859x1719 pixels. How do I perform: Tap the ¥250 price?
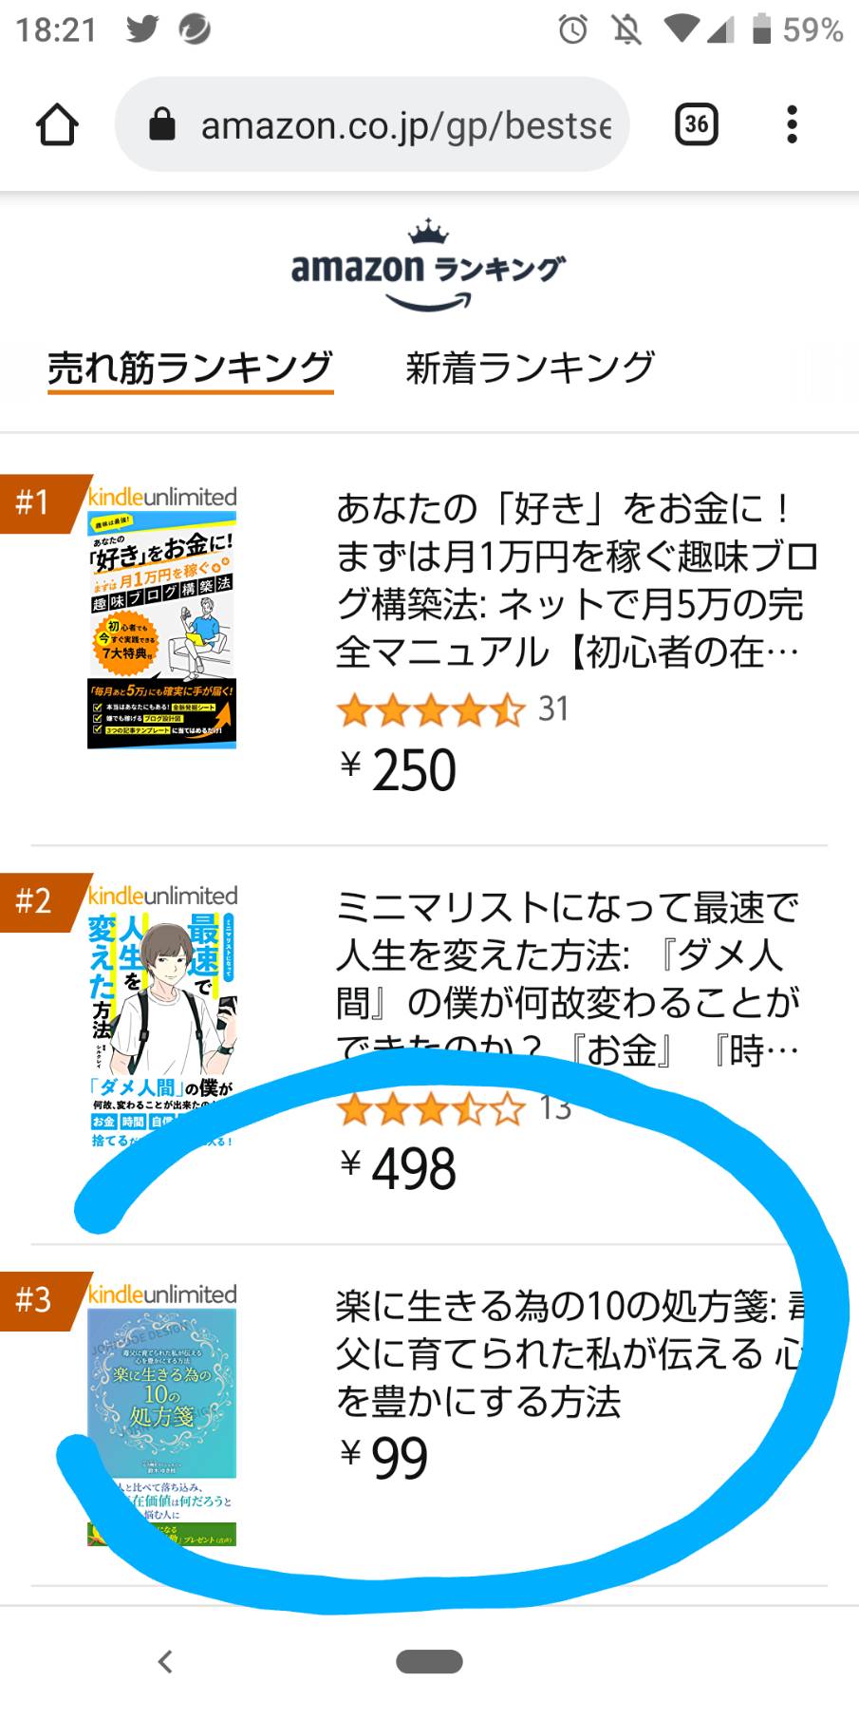(x=398, y=769)
